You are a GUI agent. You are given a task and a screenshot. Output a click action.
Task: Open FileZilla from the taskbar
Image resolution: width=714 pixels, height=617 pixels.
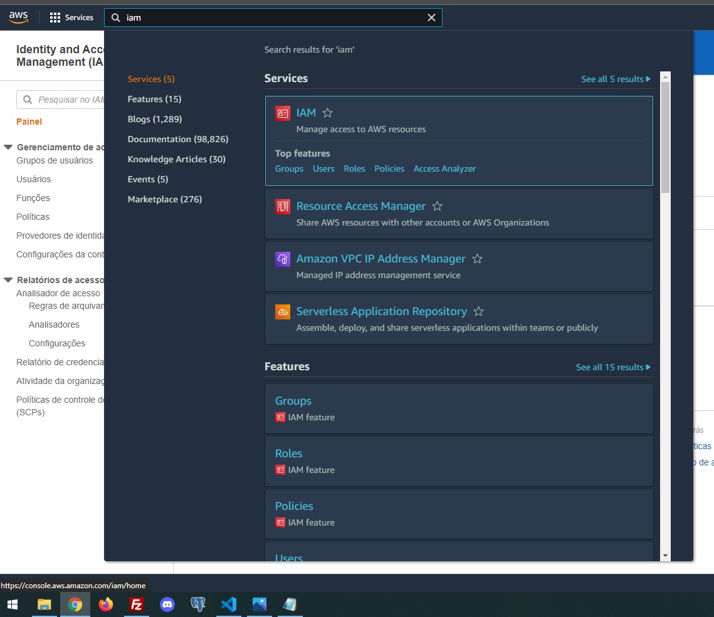pyautogui.click(x=137, y=604)
